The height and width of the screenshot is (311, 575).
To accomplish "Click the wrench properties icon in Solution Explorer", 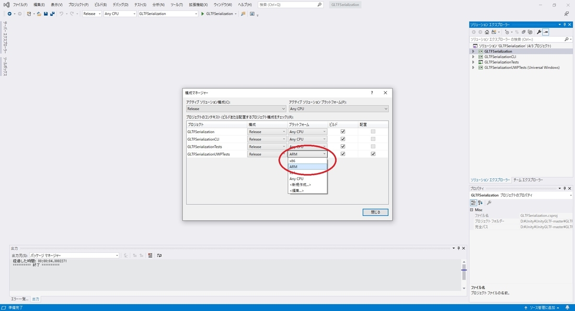I will (539, 32).
